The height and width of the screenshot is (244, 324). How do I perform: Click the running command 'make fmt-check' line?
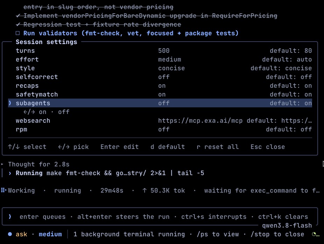110,173
